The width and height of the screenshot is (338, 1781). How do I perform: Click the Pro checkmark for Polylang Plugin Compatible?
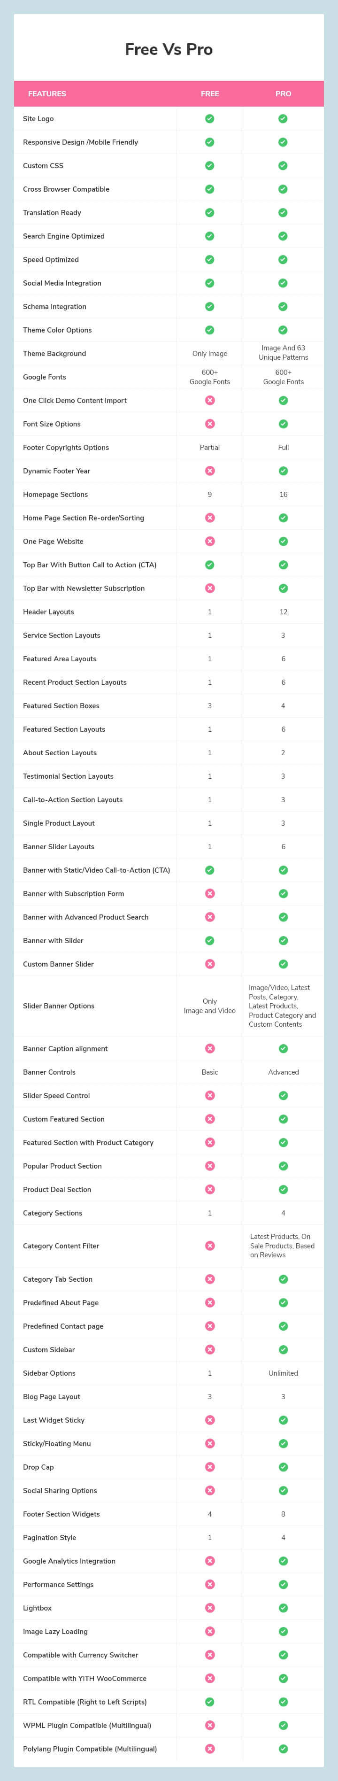tap(283, 1749)
